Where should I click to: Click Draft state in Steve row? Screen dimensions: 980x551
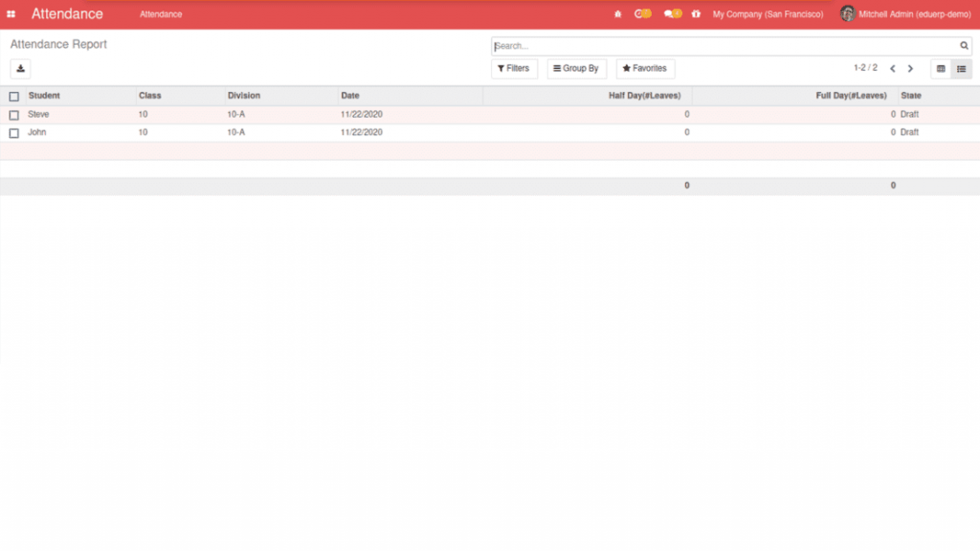point(909,115)
